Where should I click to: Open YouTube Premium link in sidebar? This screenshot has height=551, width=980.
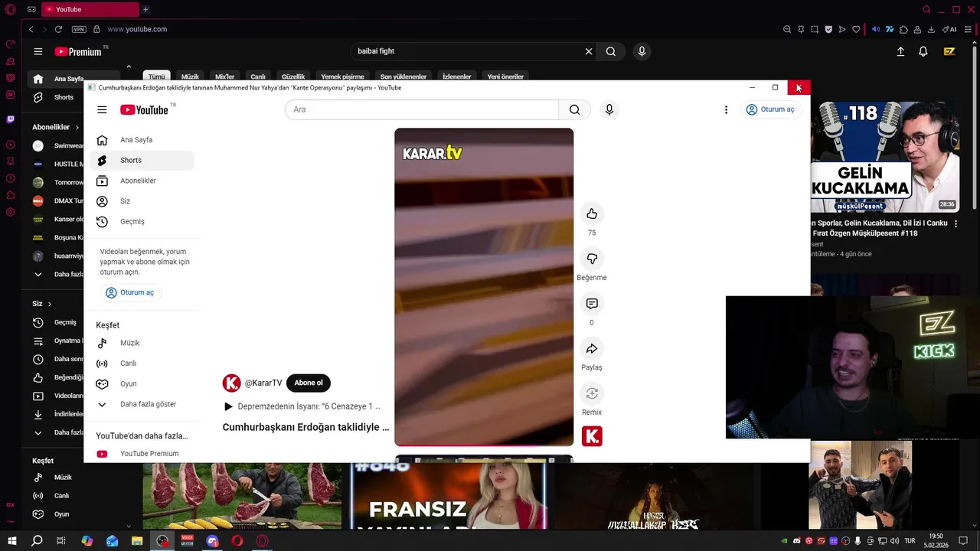142,454
